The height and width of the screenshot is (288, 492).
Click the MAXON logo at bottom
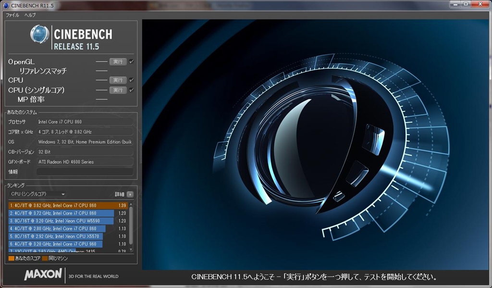[x=43, y=275]
